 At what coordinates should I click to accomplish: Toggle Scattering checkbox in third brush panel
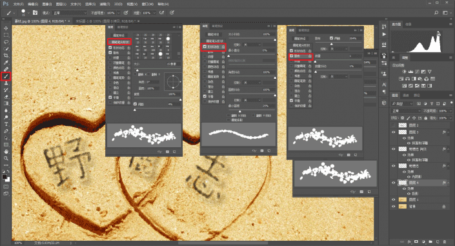click(291, 56)
